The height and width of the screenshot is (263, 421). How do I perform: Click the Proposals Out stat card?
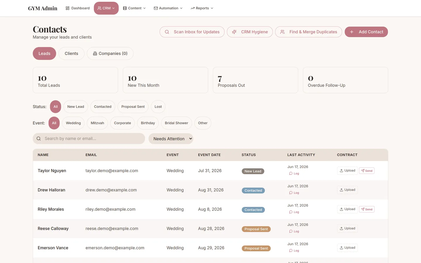256,80
